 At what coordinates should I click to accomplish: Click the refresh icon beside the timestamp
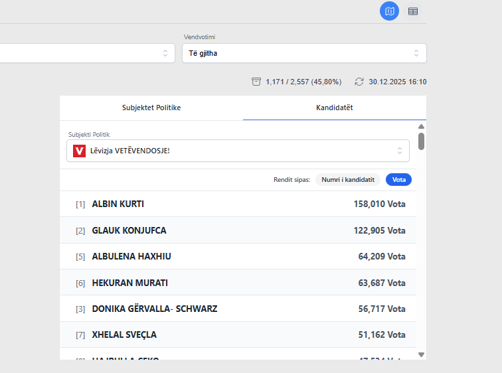(x=359, y=82)
